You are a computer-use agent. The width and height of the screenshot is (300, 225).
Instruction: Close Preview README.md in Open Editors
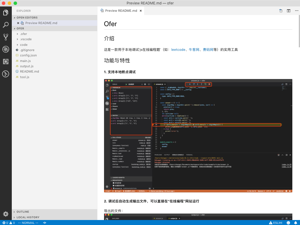click(18, 23)
